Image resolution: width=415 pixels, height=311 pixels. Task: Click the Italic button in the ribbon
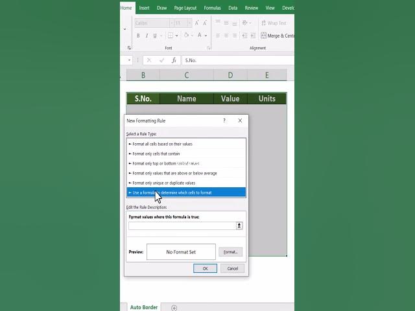coord(147,36)
